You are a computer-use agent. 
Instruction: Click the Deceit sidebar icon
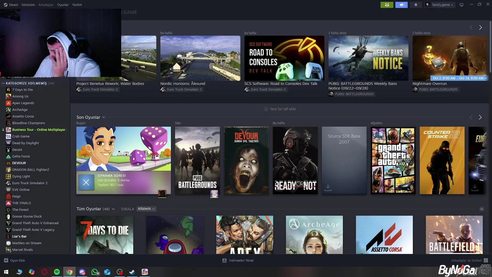[x=8, y=150]
